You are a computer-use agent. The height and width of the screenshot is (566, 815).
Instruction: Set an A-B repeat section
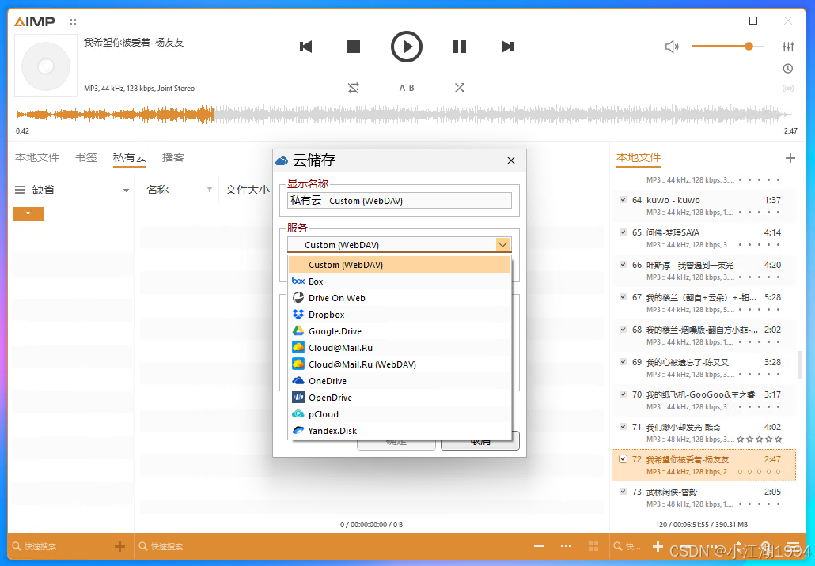click(x=407, y=88)
